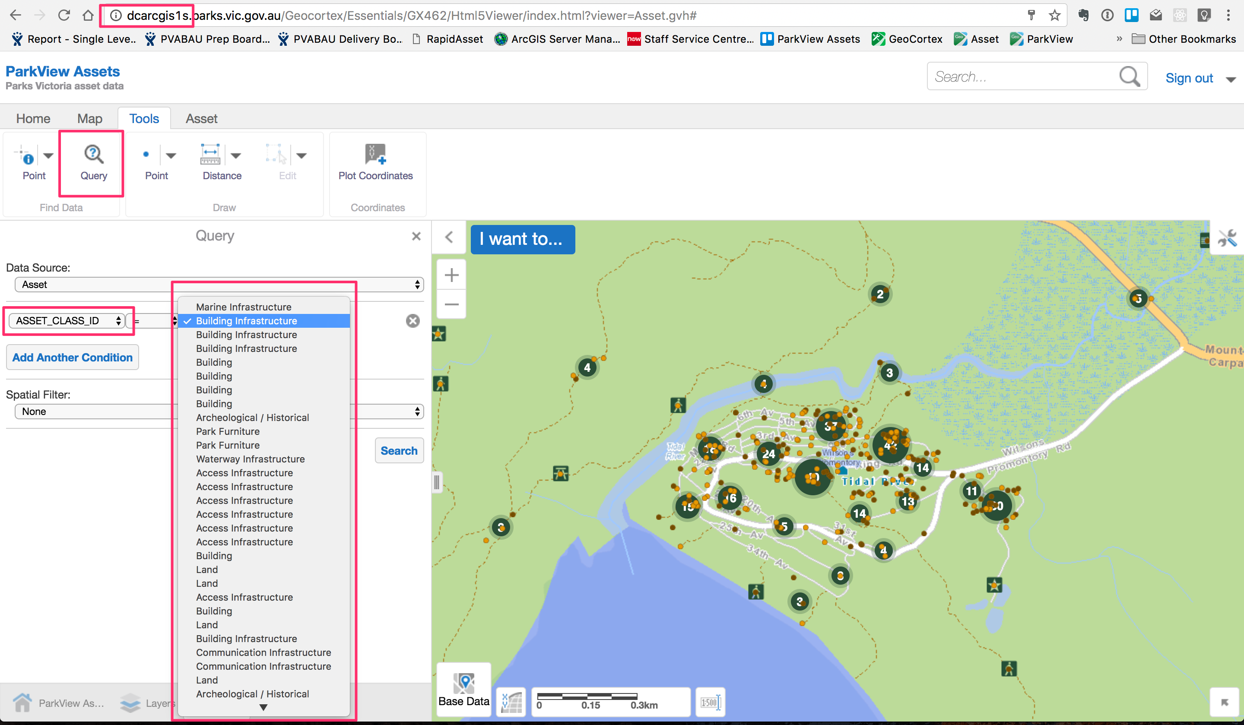Toggle the overview map arrow icon
Screen dimensions: 1244x725
click(1224, 702)
